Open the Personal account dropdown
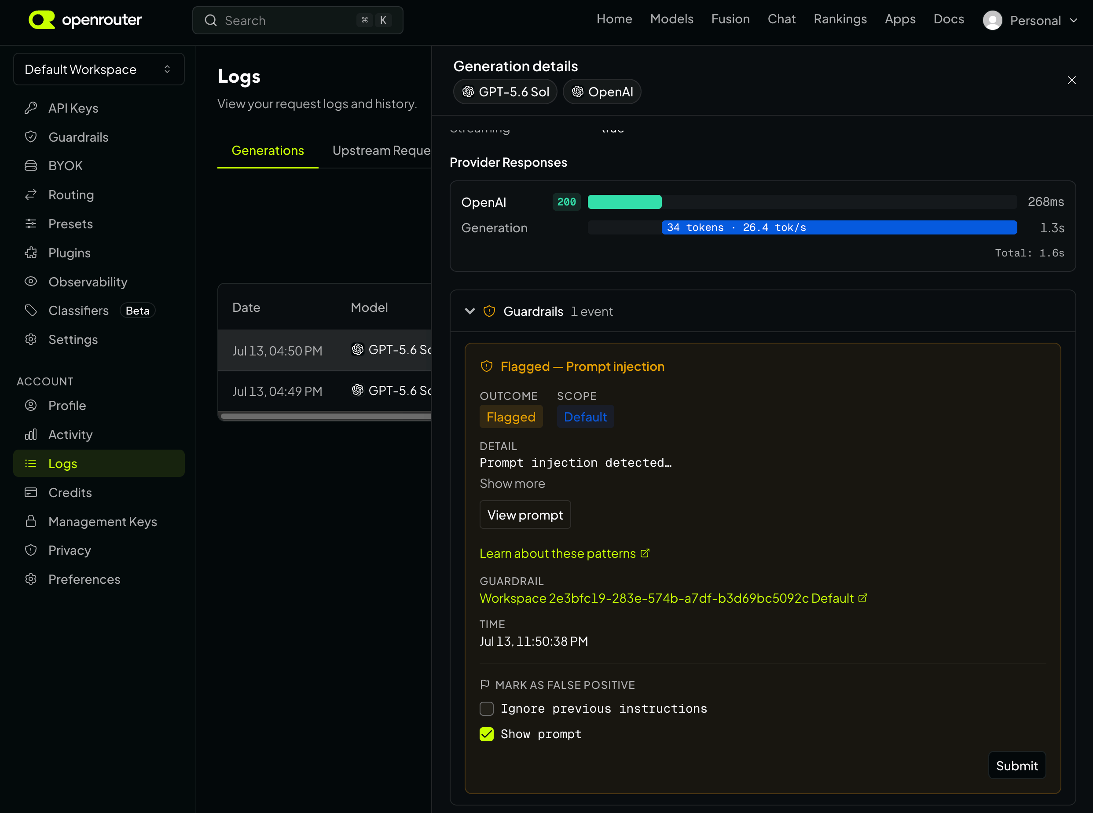This screenshot has width=1093, height=813. click(x=1031, y=20)
